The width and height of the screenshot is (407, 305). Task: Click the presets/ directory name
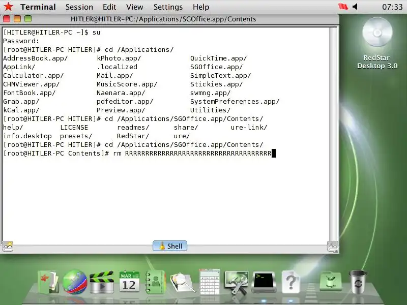pyautogui.click(x=76, y=136)
